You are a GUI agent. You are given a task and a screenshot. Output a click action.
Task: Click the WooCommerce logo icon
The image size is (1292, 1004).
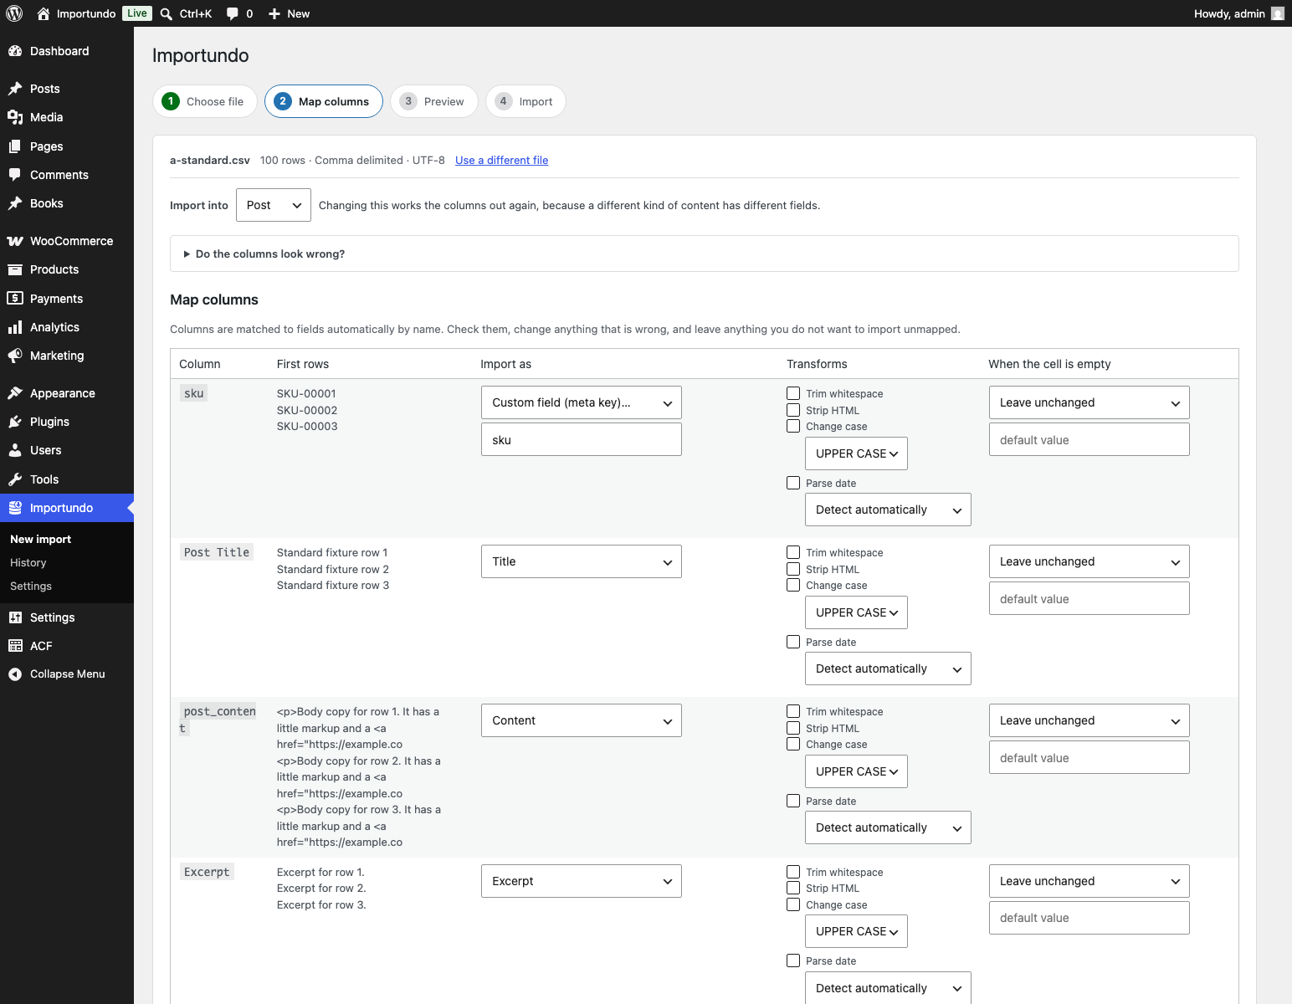pos(15,241)
